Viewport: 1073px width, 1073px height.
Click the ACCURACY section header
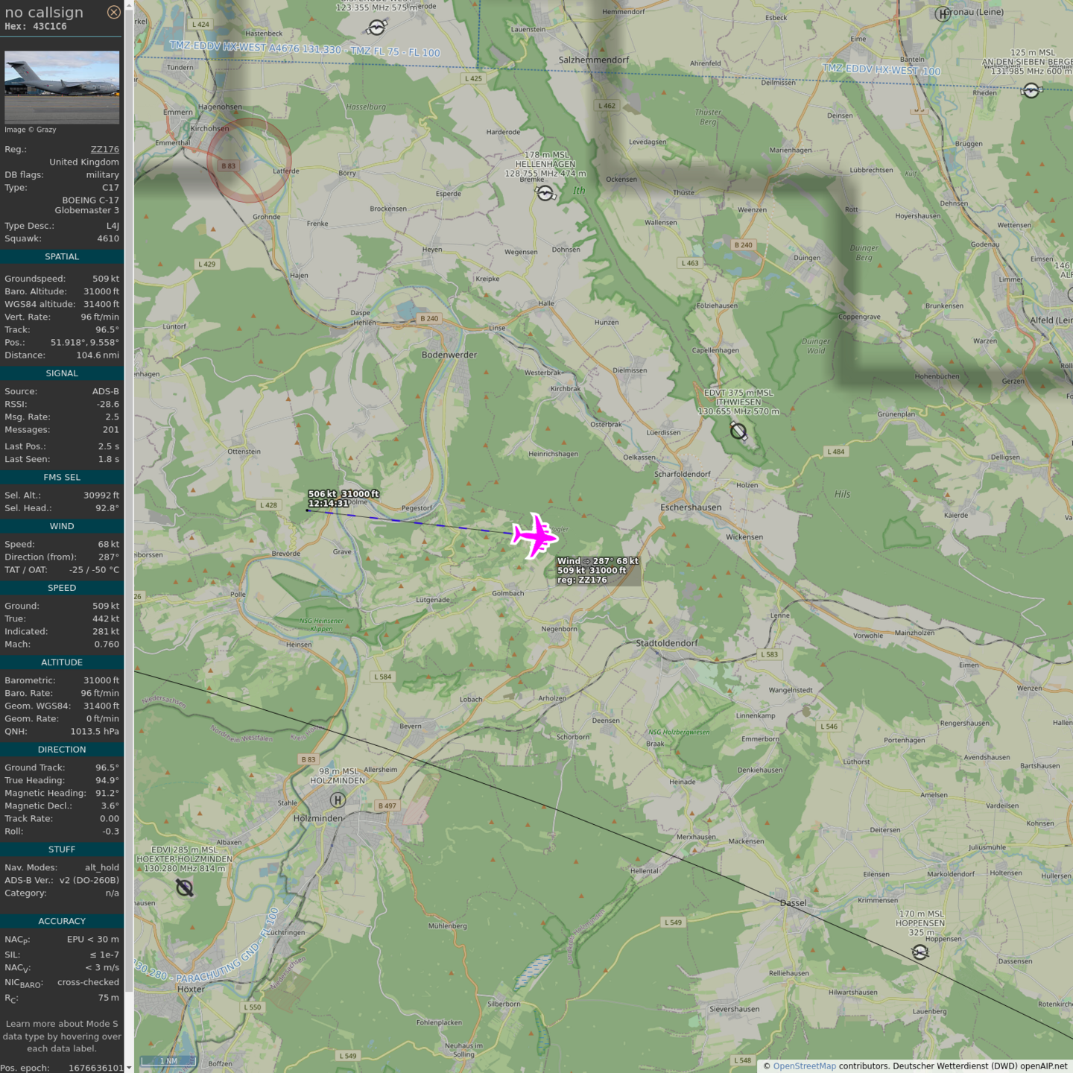[x=62, y=921]
